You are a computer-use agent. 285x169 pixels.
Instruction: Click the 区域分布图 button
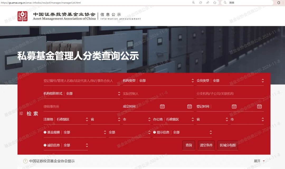[227, 145]
